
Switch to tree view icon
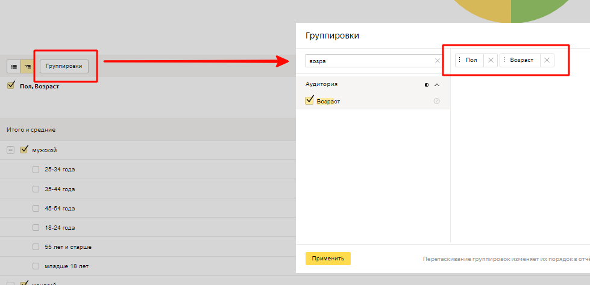coord(27,66)
